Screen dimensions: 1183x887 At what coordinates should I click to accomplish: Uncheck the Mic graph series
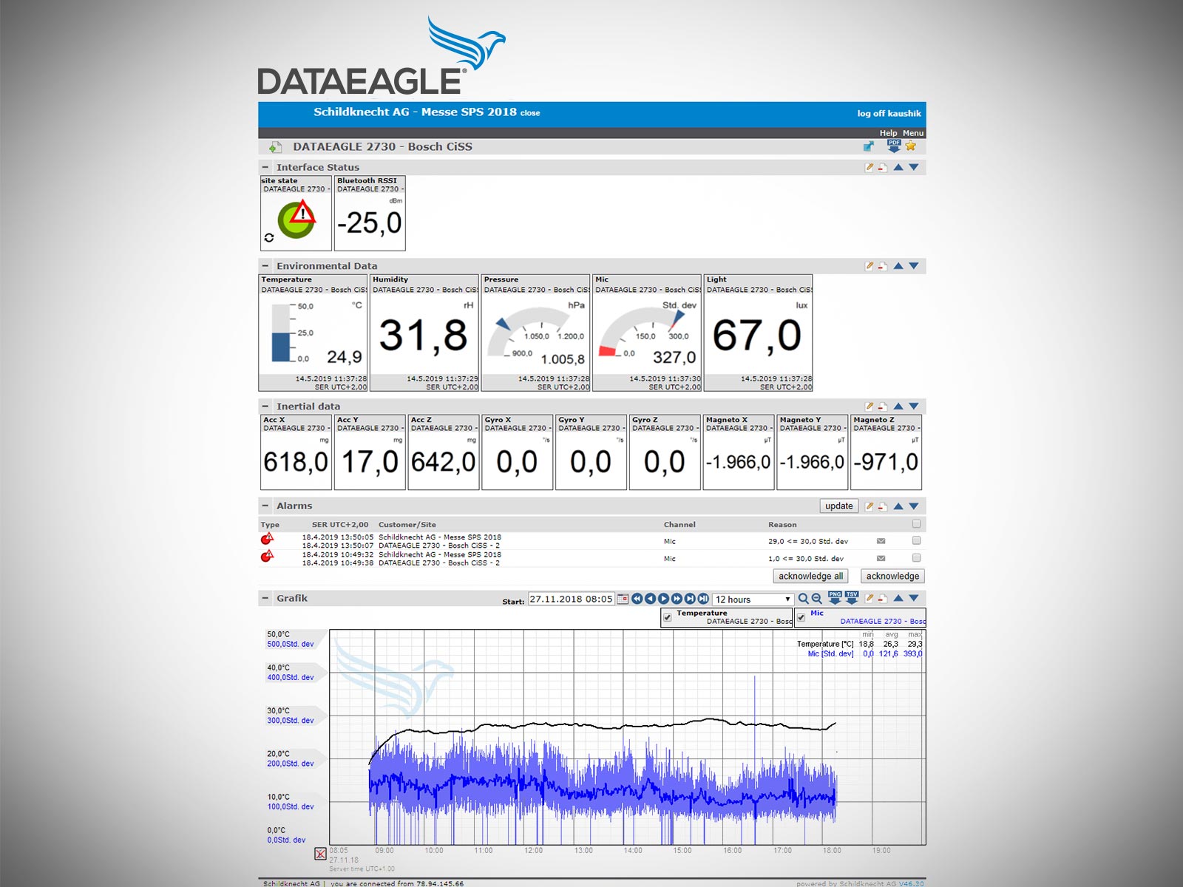click(801, 617)
